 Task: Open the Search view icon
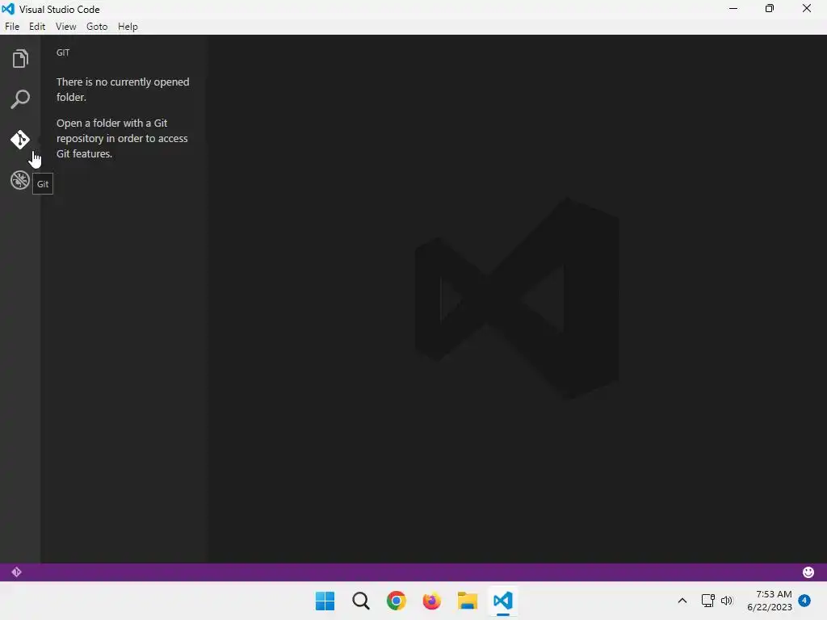pos(20,99)
